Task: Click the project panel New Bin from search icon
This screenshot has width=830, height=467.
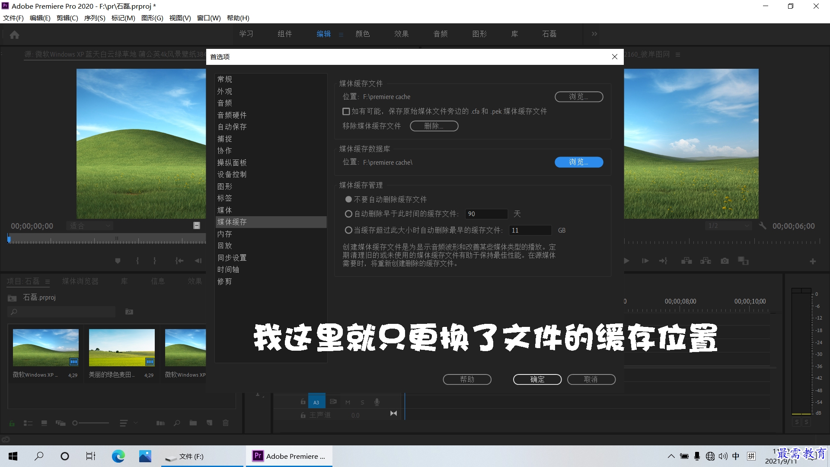Action: (129, 311)
